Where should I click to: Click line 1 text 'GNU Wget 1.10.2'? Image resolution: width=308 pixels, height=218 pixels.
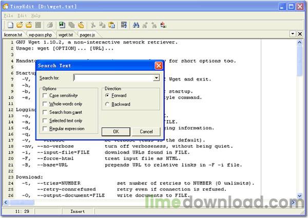40,42
